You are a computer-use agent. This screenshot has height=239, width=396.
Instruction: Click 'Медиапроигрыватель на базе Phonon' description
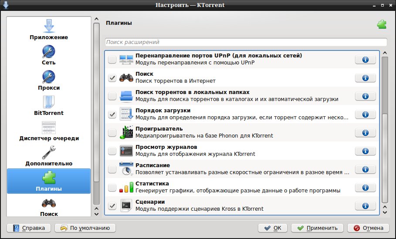click(x=204, y=136)
